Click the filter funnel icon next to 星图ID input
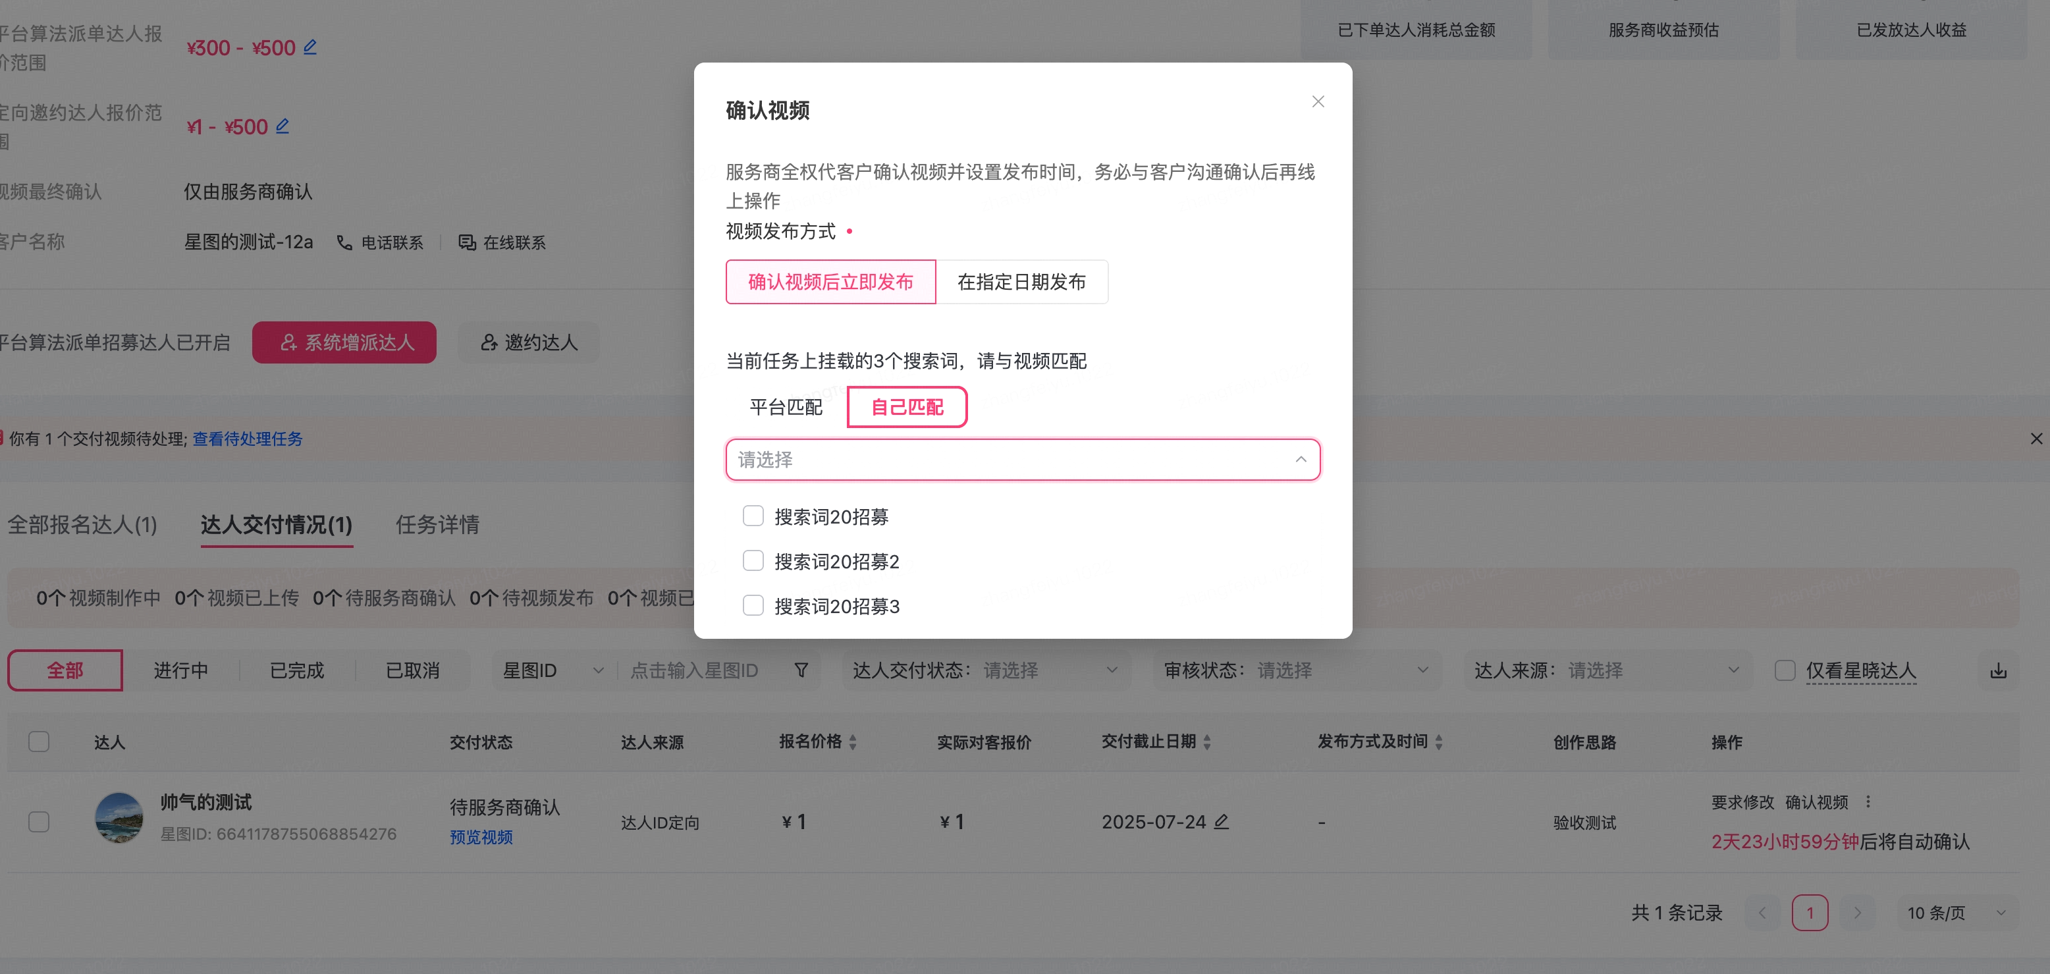 click(x=801, y=671)
